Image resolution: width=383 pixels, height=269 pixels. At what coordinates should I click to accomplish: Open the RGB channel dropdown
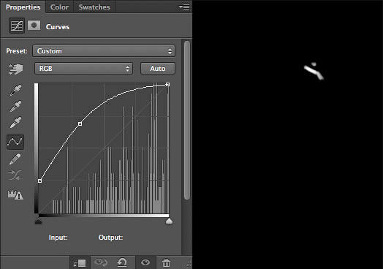click(x=83, y=69)
